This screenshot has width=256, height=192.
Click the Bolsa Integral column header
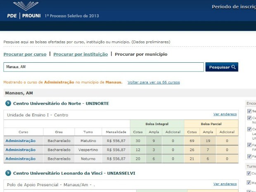pyautogui.click(x=157, y=124)
